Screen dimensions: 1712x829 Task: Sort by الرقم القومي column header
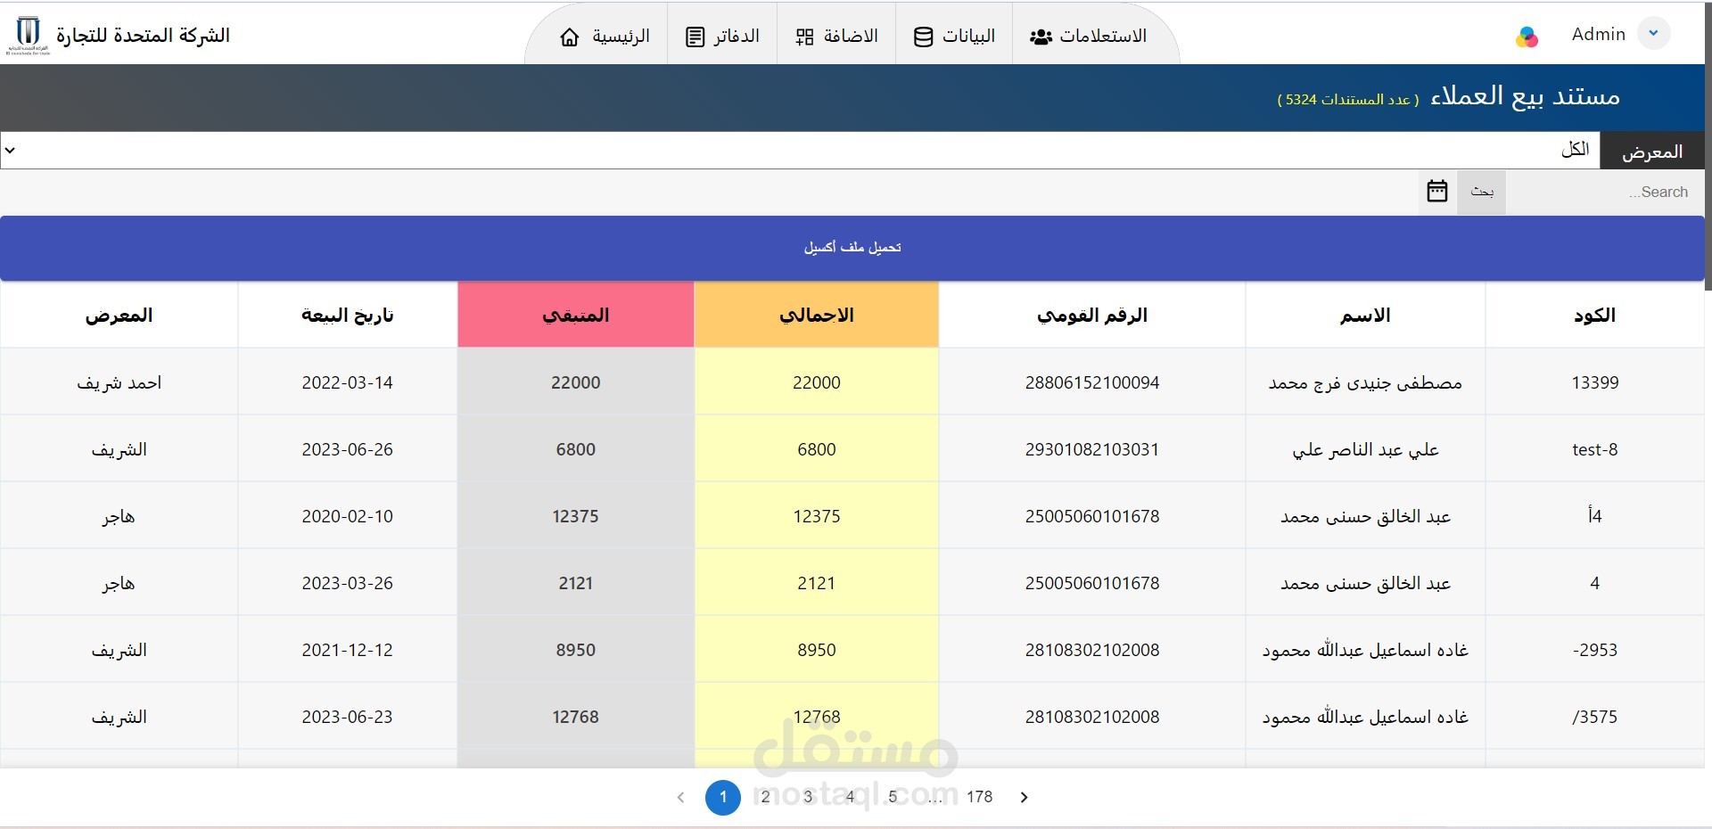[1092, 316]
